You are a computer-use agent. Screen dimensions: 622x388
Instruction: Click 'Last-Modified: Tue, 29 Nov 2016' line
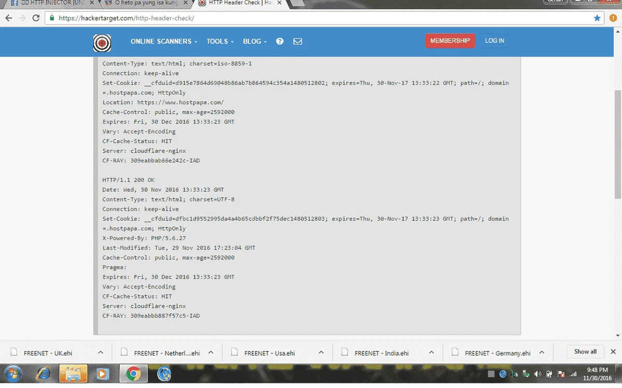(x=179, y=248)
